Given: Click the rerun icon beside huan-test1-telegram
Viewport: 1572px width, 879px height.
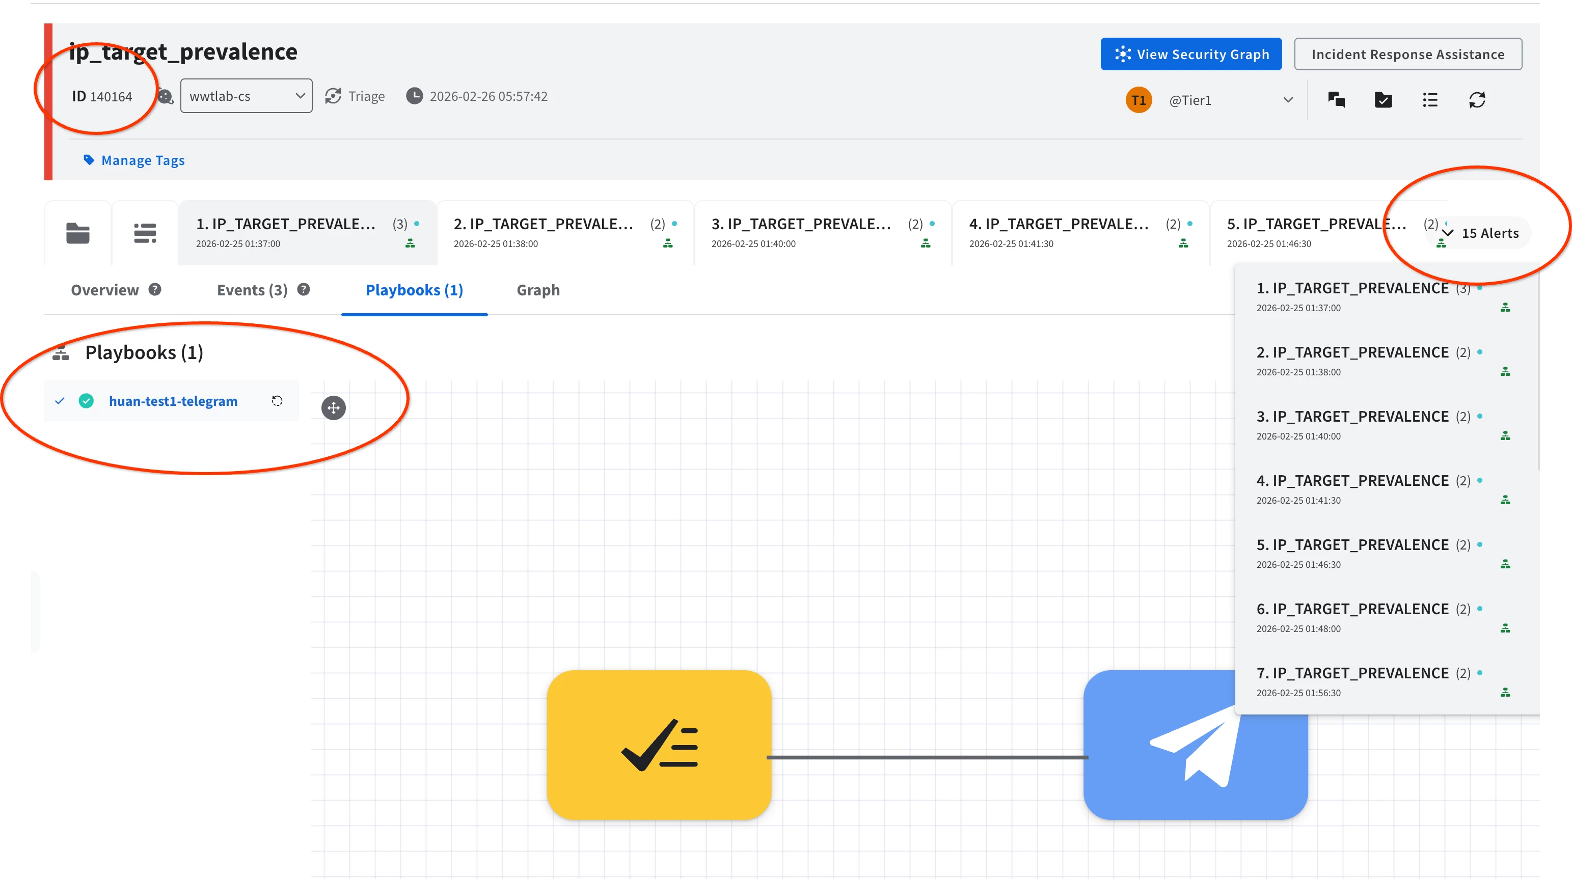Looking at the screenshot, I should [x=277, y=401].
